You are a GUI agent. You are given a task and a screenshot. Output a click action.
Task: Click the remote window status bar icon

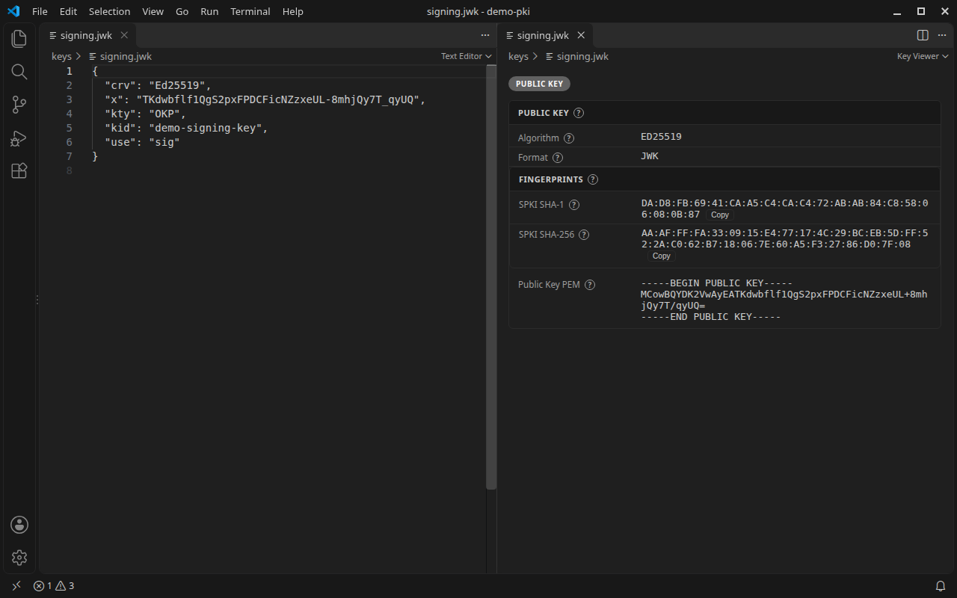pyautogui.click(x=16, y=586)
